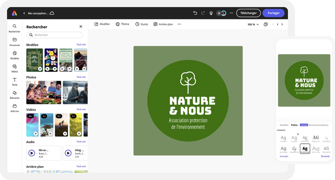This screenshot has height=180, width=335.
Task: Play the 'We ar...' audio track
Action: 32,153
